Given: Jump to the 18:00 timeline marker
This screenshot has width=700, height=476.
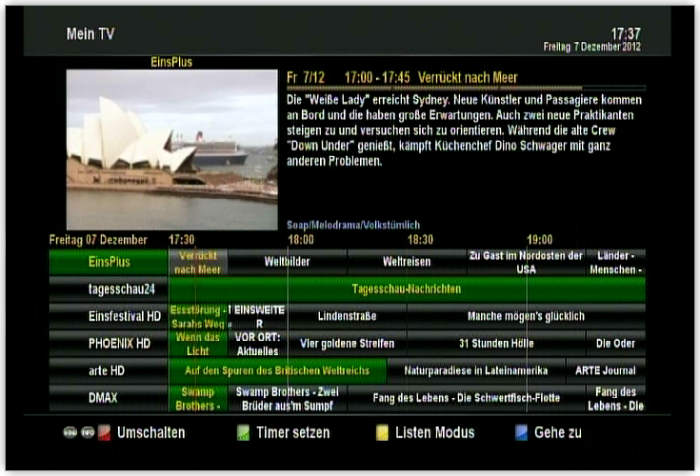Looking at the screenshot, I should click(x=301, y=240).
